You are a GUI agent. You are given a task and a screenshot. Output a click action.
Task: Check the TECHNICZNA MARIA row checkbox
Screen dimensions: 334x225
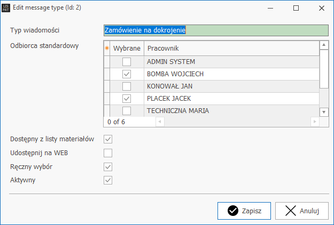tap(127, 111)
